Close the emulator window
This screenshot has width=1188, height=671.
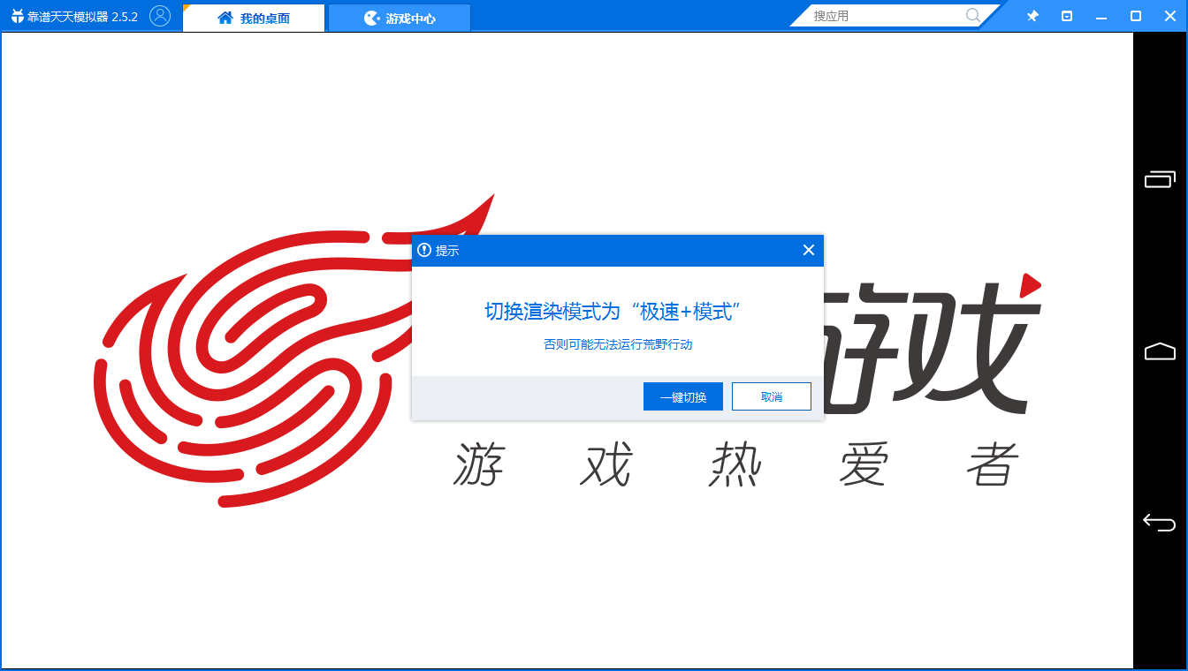pos(1170,16)
